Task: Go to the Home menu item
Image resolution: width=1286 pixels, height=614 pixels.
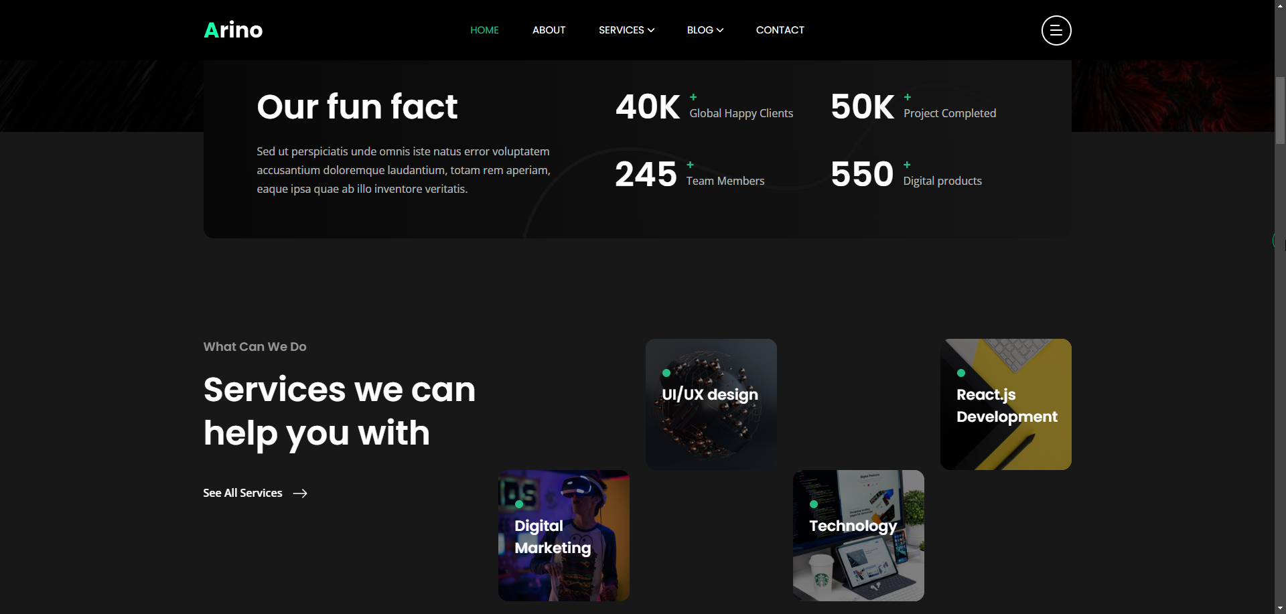Action: (484, 30)
